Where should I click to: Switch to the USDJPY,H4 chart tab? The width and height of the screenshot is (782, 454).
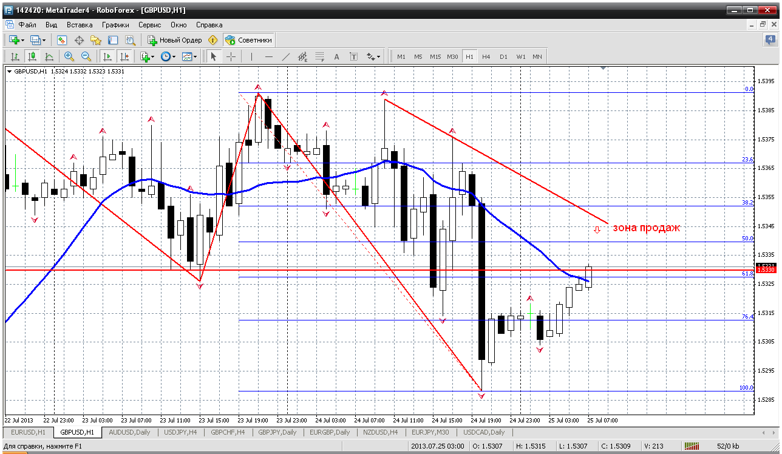tap(181, 432)
